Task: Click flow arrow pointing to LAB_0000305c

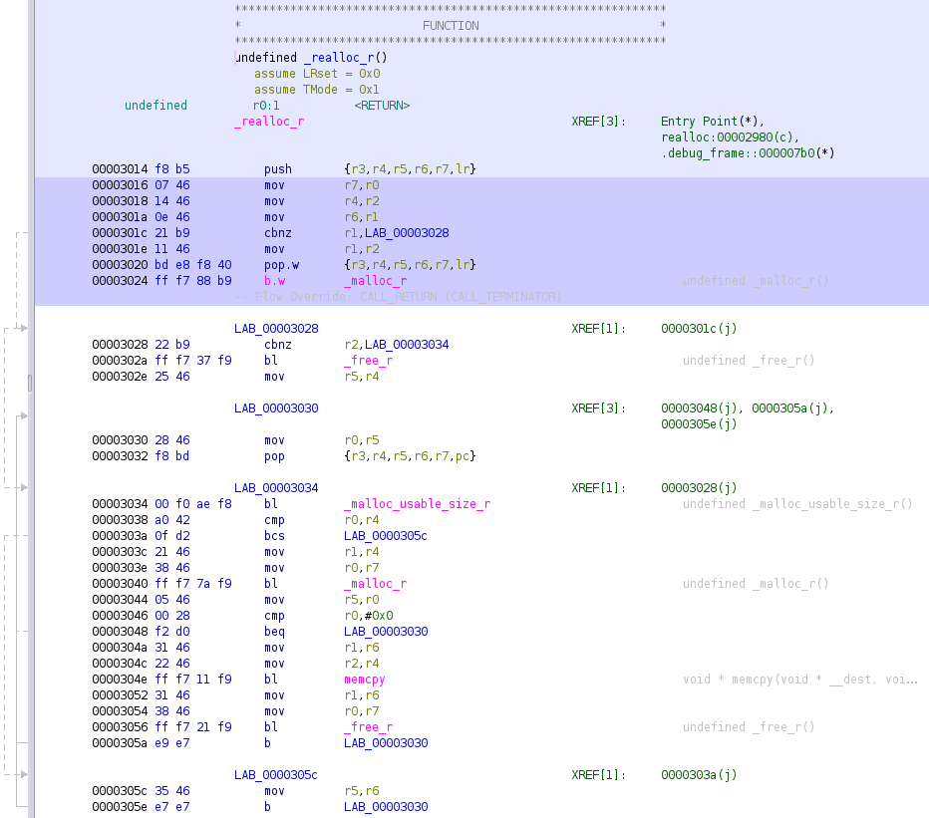Action: [23, 774]
